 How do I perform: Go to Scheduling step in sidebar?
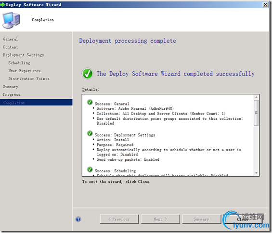tap(19, 63)
